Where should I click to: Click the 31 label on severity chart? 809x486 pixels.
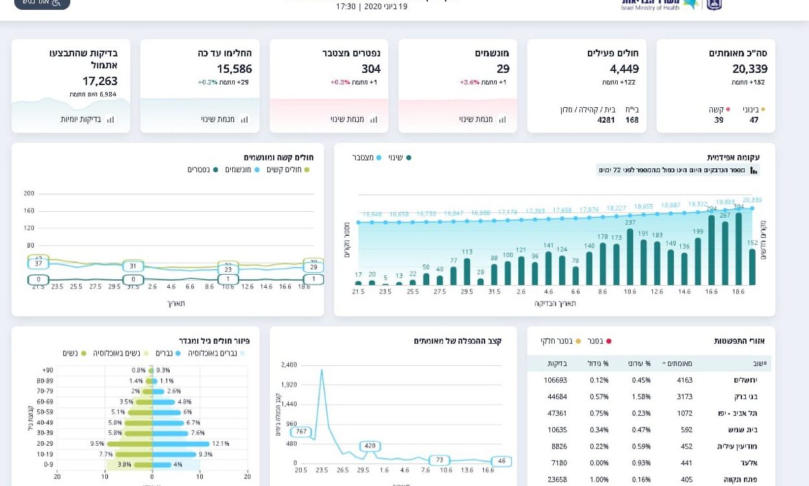coord(133,266)
